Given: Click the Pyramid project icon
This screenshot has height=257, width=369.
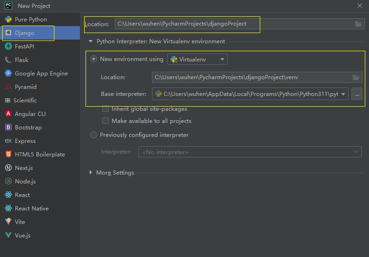Looking at the screenshot, I should pyautogui.click(x=8, y=87).
